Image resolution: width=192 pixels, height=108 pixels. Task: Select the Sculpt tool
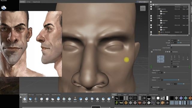click(x=25, y=99)
